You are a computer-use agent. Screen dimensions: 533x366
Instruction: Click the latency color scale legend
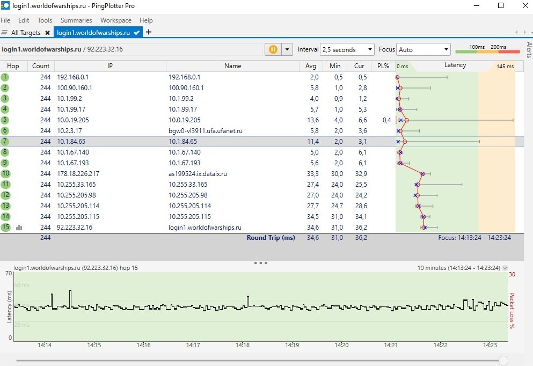tap(487, 49)
